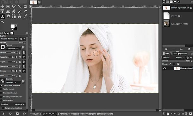Switch to the Tracciati tab

(x=183, y=54)
